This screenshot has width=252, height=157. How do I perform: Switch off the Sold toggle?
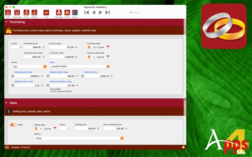[x=13, y=125]
